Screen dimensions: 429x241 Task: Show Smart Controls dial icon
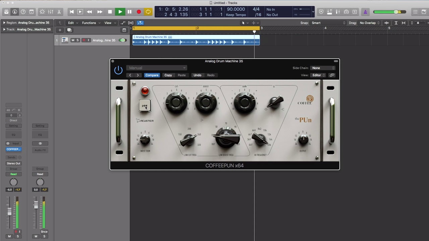click(42, 12)
